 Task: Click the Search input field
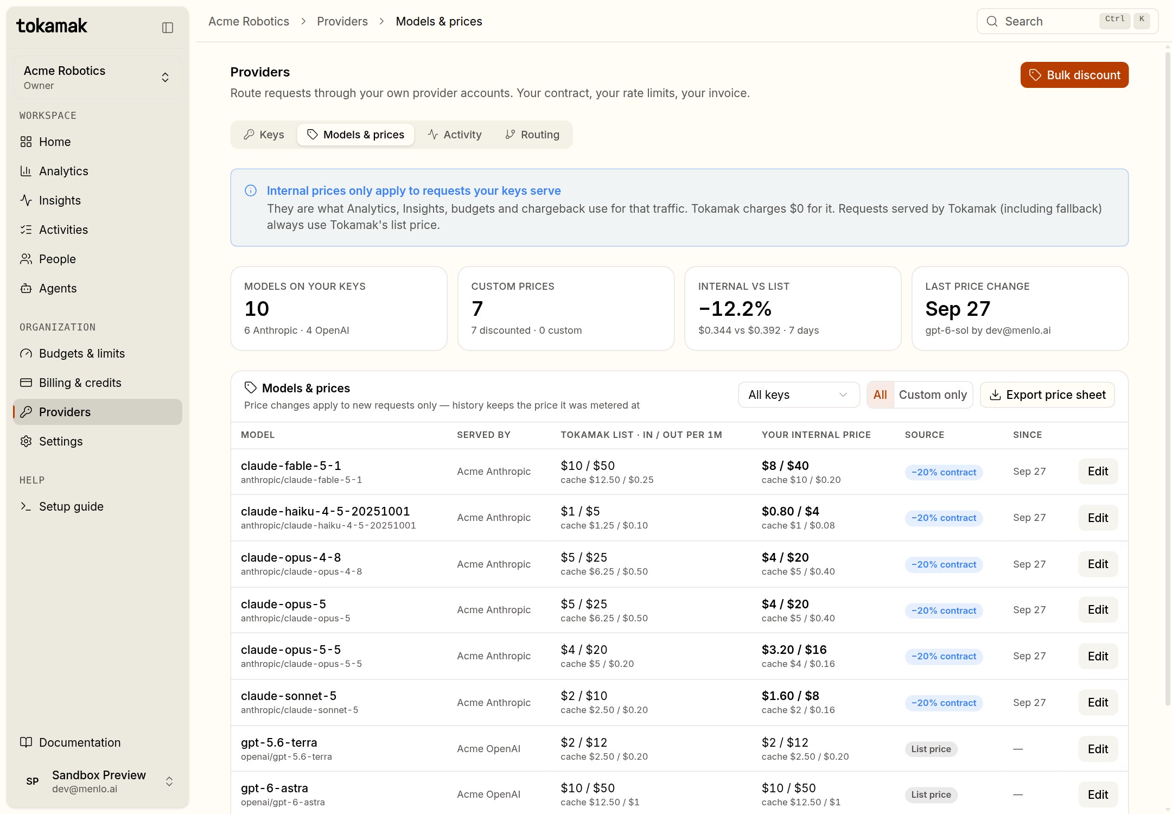[x=1067, y=21]
